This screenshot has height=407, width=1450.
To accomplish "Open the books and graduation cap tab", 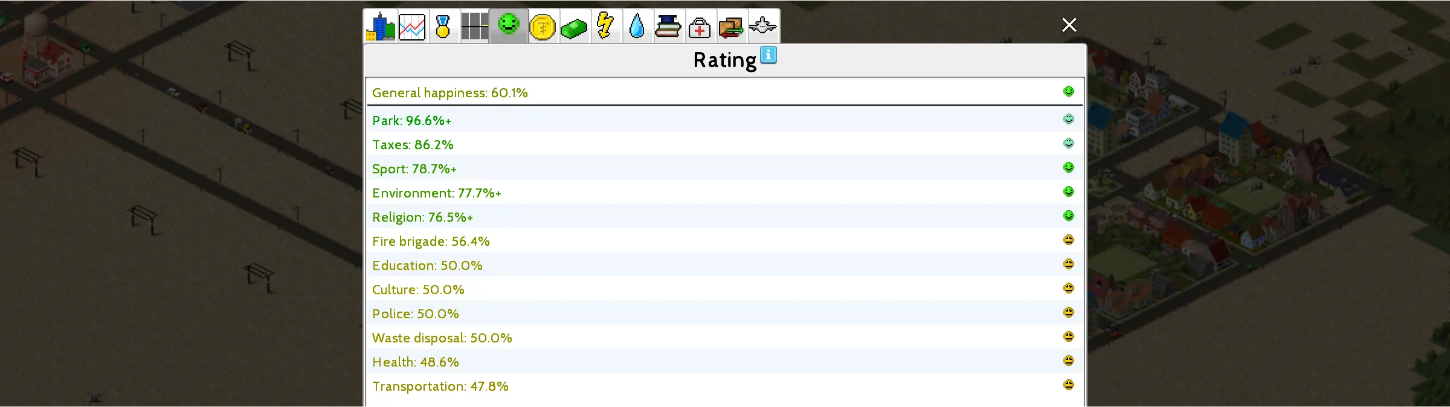I will tap(668, 27).
